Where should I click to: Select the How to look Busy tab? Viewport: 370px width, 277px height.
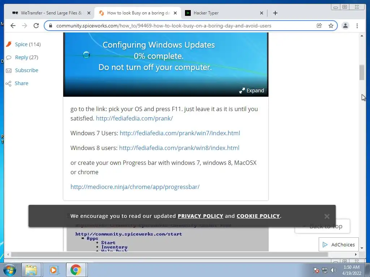click(138, 13)
